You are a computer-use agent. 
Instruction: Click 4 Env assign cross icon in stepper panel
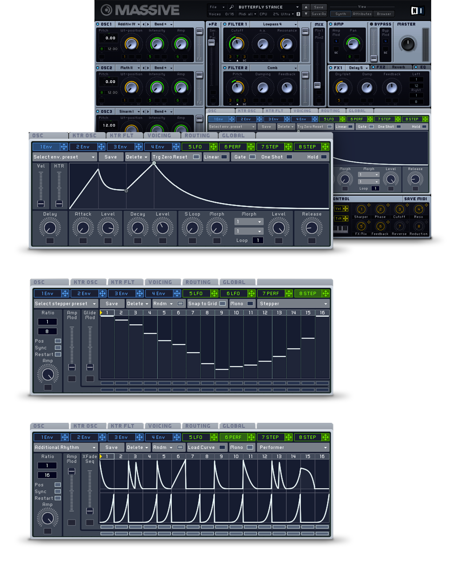tap(177, 293)
